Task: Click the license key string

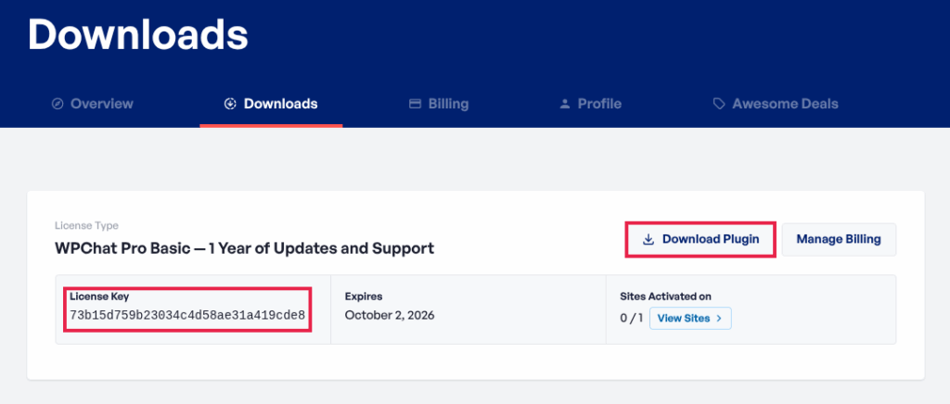Action: [187, 315]
